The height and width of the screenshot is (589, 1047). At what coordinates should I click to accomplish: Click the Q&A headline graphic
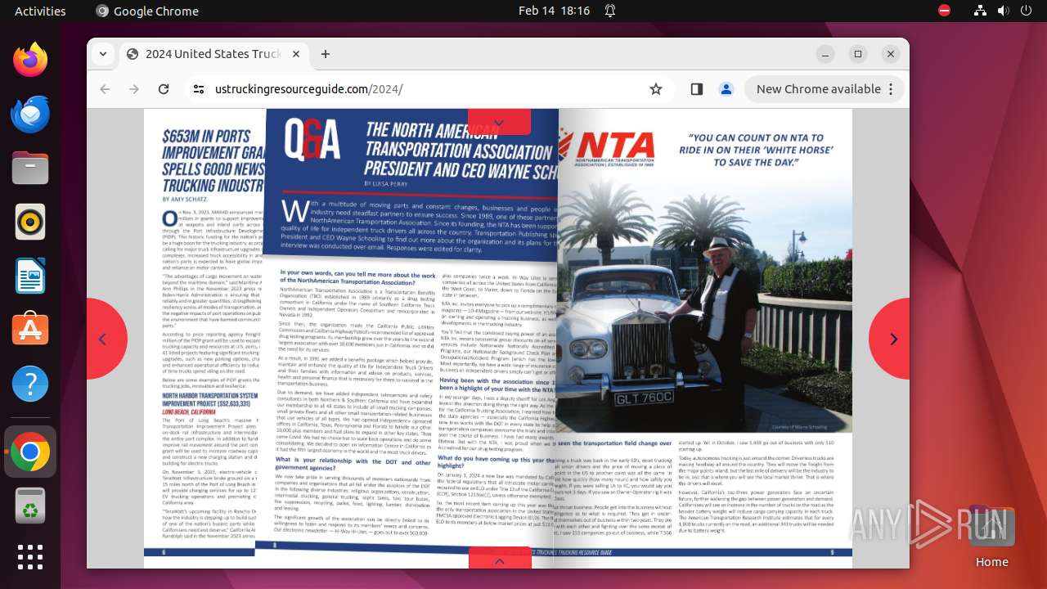point(312,140)
